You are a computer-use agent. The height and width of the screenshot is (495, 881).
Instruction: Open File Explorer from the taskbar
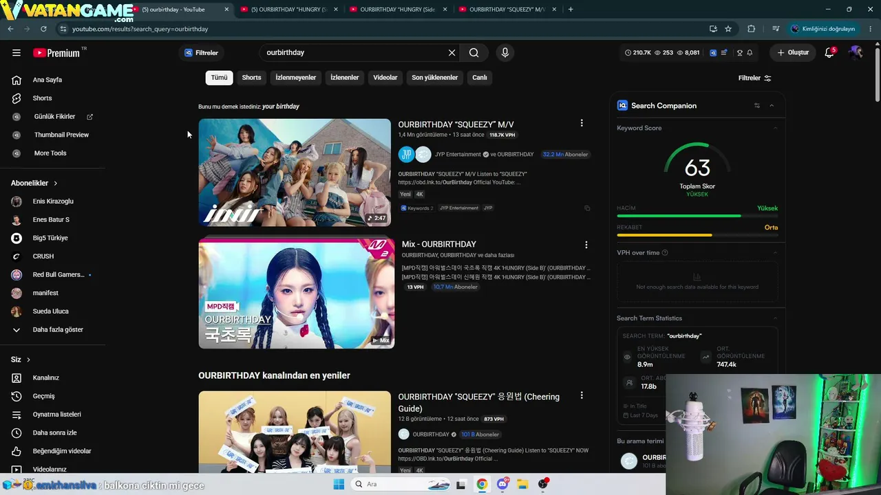(x=522, y=484)
